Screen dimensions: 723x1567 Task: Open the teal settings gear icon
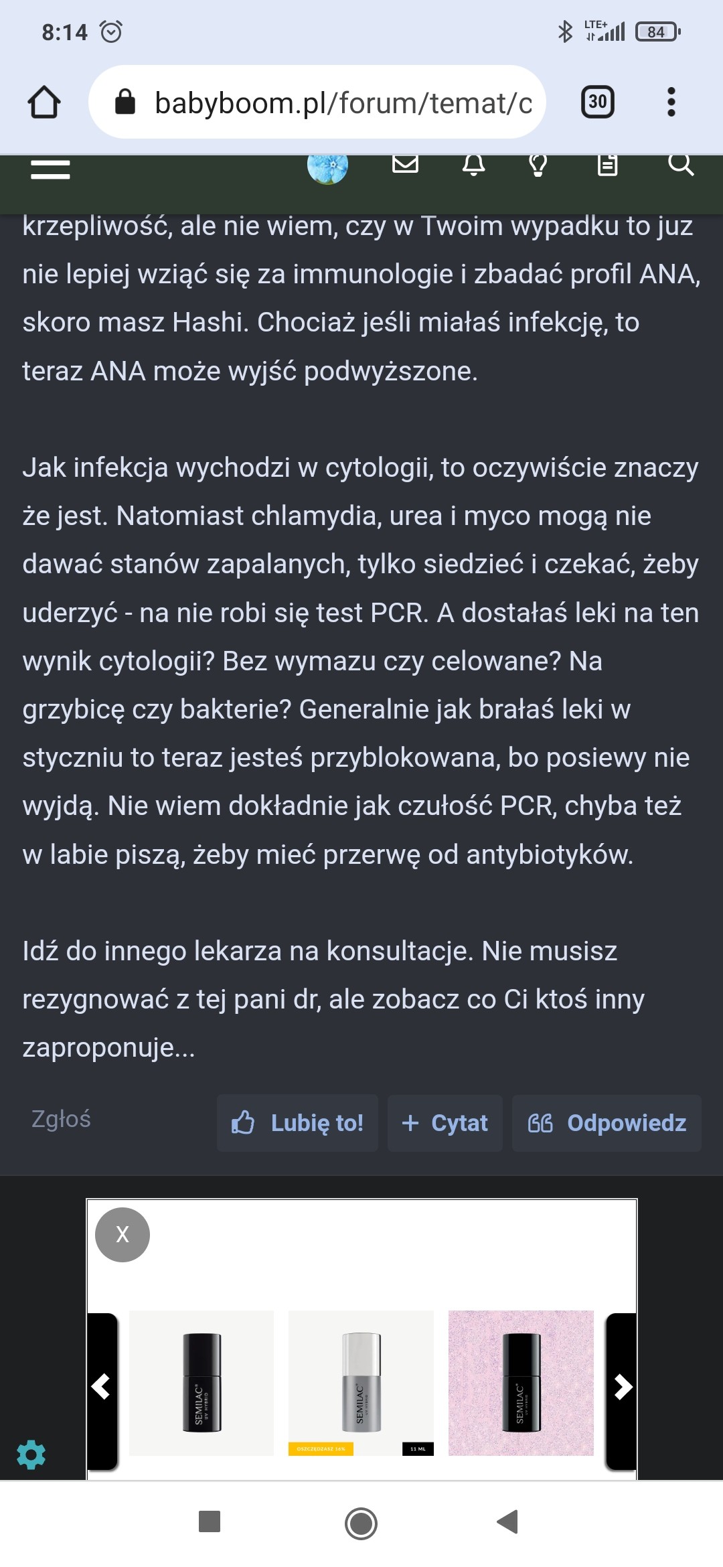pos(31,1455)
